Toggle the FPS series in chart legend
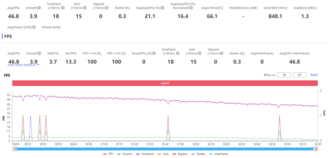 (x=108, y=154)
